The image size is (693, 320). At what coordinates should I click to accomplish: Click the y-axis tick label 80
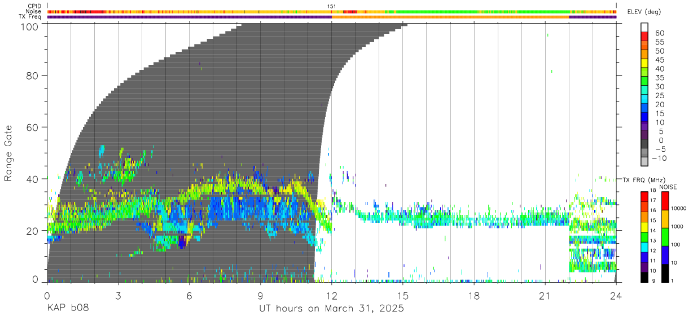[33, 75]
